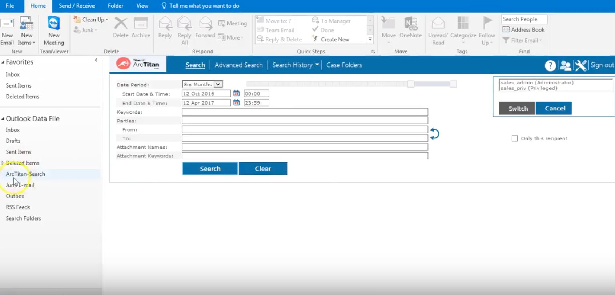Start a new TeamViewer meeting
This screenshot has width=615, height=295.
[x=54, y=31]
